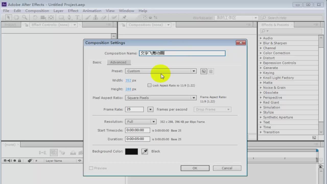Click the Composition Name text field

(x=182, y=53)
